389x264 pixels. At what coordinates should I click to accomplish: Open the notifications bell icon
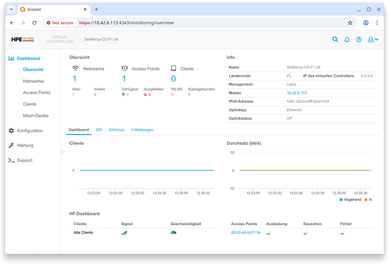pyautogui.click(x=347, y=39)
